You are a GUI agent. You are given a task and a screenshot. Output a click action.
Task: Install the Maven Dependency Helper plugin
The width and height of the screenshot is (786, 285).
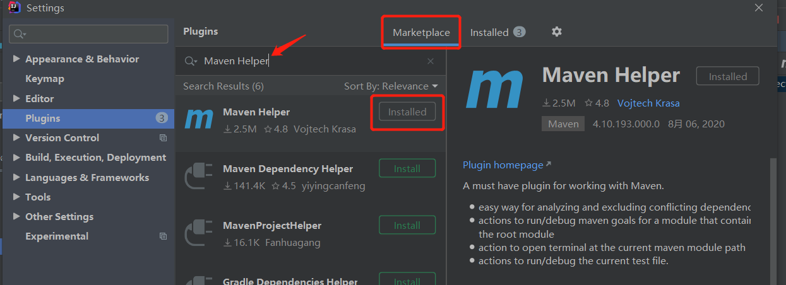(x=407, y=169)
